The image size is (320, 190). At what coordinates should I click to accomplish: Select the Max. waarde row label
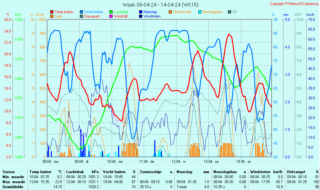click(14, 182)
